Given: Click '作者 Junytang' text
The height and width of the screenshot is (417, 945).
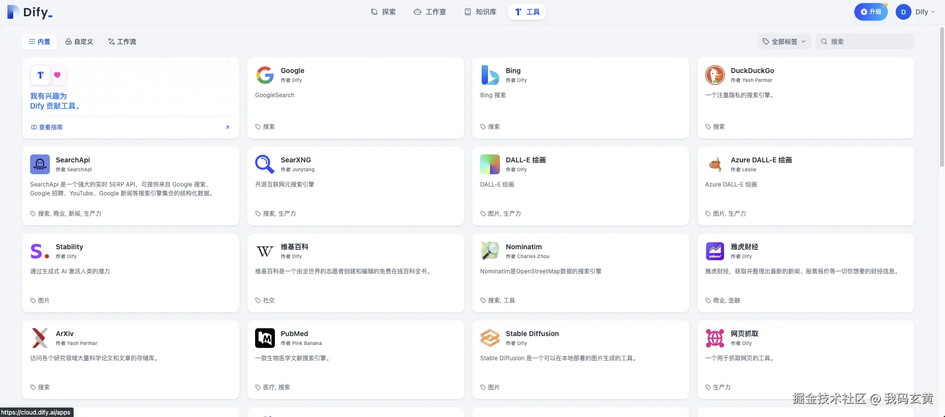Looking at the screenshot, I should [x=298, y=170].
